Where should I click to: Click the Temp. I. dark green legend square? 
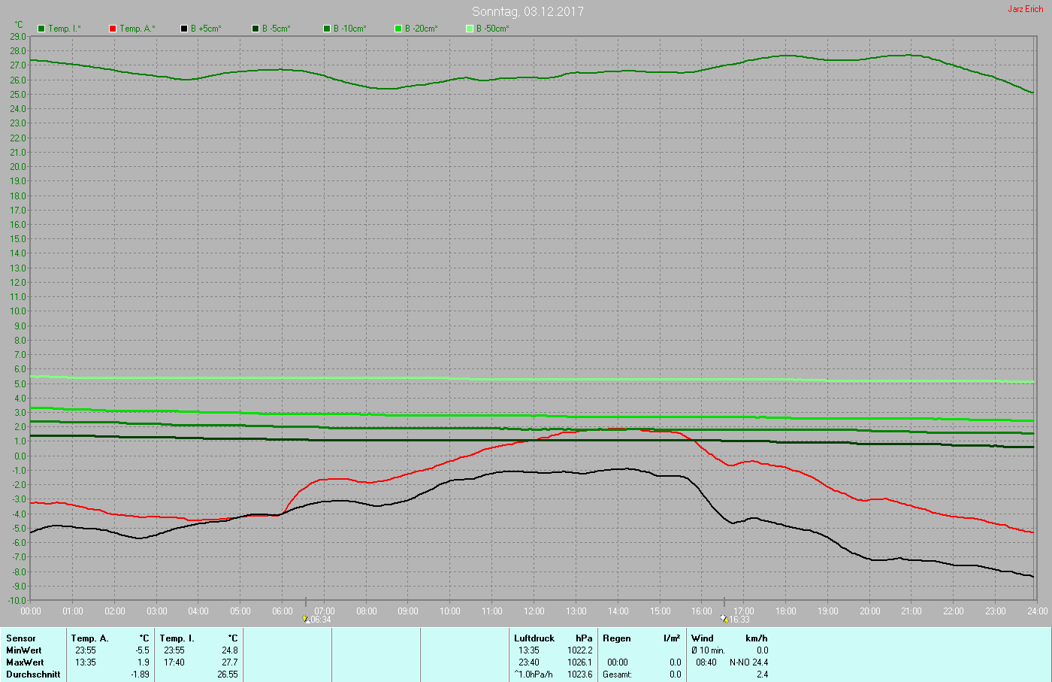point(41,29)
